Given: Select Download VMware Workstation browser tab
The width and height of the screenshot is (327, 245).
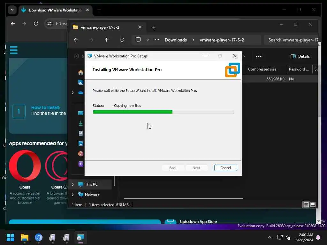Looking at the screenshot, I should tap(55, 10).
